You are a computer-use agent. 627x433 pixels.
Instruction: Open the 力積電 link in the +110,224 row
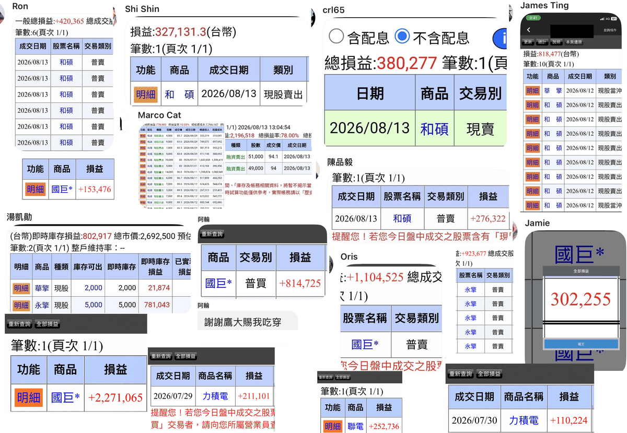pos(523,420)
